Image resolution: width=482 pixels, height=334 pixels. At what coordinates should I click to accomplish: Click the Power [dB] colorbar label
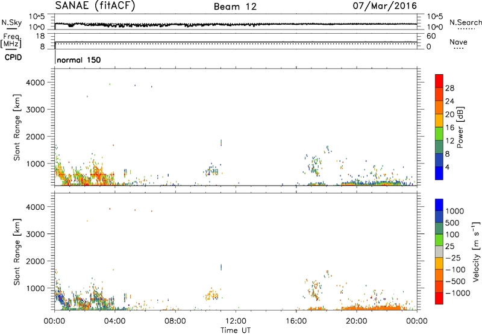460,127
